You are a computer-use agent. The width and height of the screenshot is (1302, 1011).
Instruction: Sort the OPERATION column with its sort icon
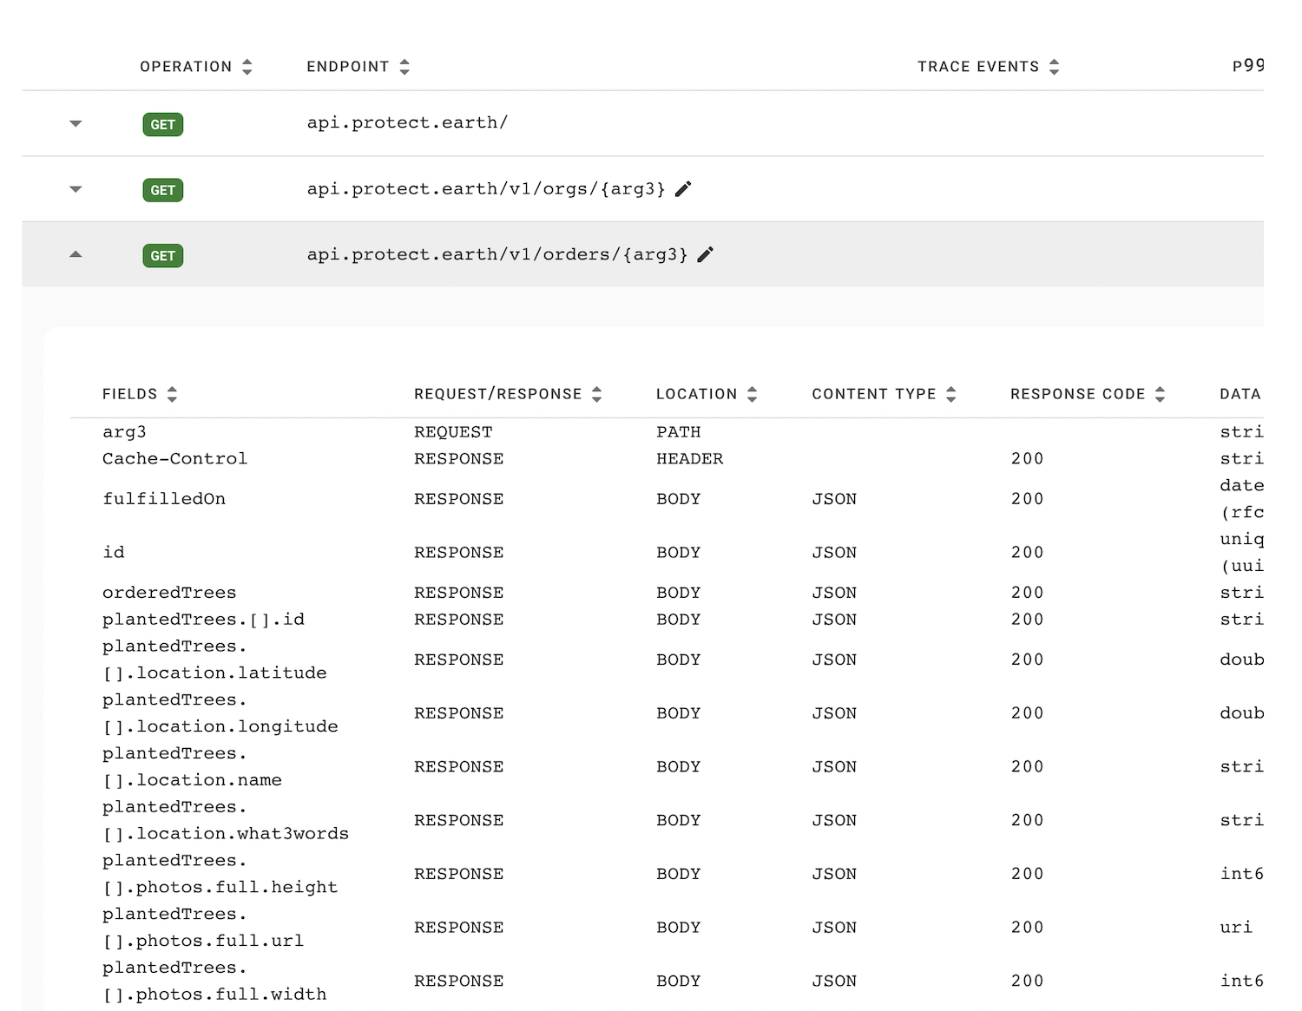[x=247, y=66]
